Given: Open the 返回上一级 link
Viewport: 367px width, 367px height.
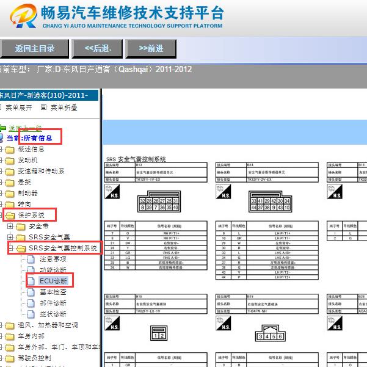Looking at the screenshot, I should 25,128.
